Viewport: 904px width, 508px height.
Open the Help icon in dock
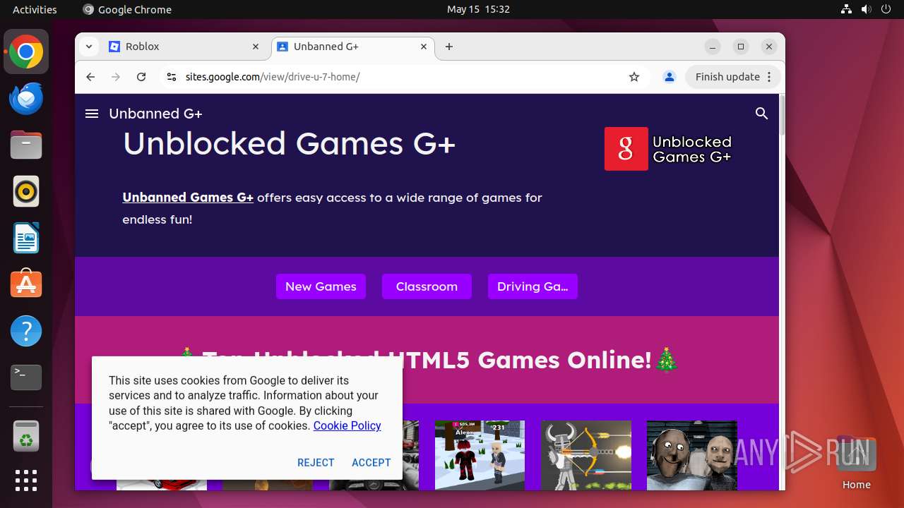[26, 331]
